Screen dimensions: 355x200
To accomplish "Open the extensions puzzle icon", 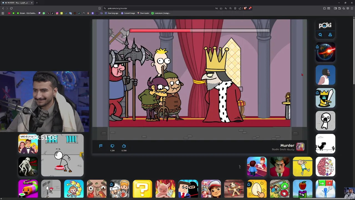I will coord(324,8).
